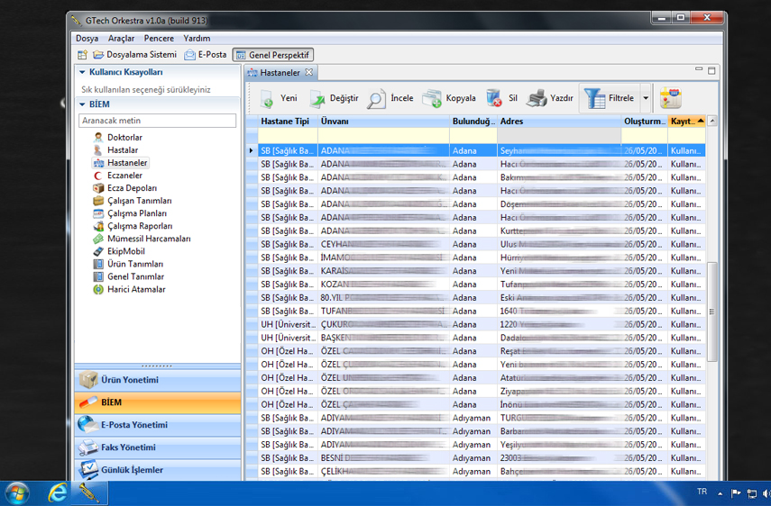Open Çalışan Tanımları item
This screenshot has height=506, width=771.
point(139,201)
